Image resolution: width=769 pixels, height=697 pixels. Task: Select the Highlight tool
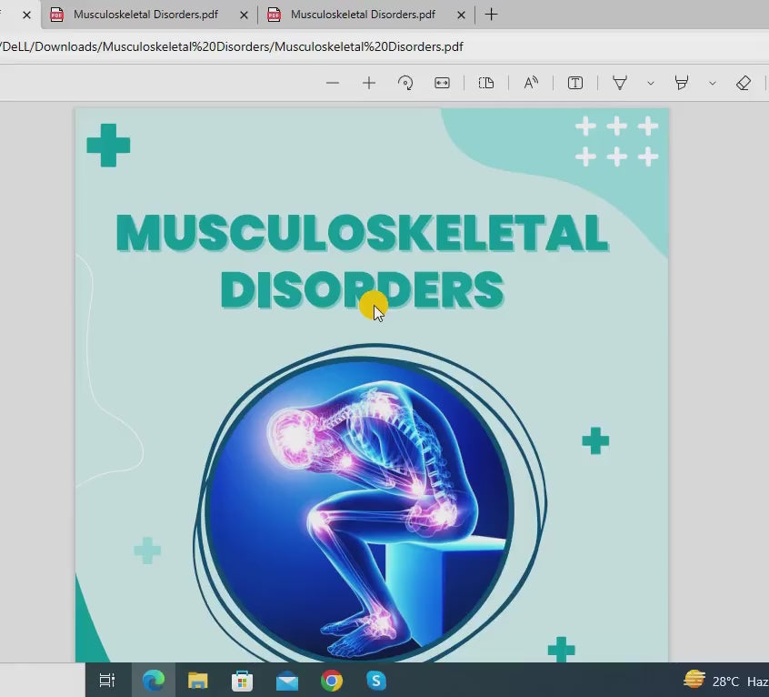682,83
